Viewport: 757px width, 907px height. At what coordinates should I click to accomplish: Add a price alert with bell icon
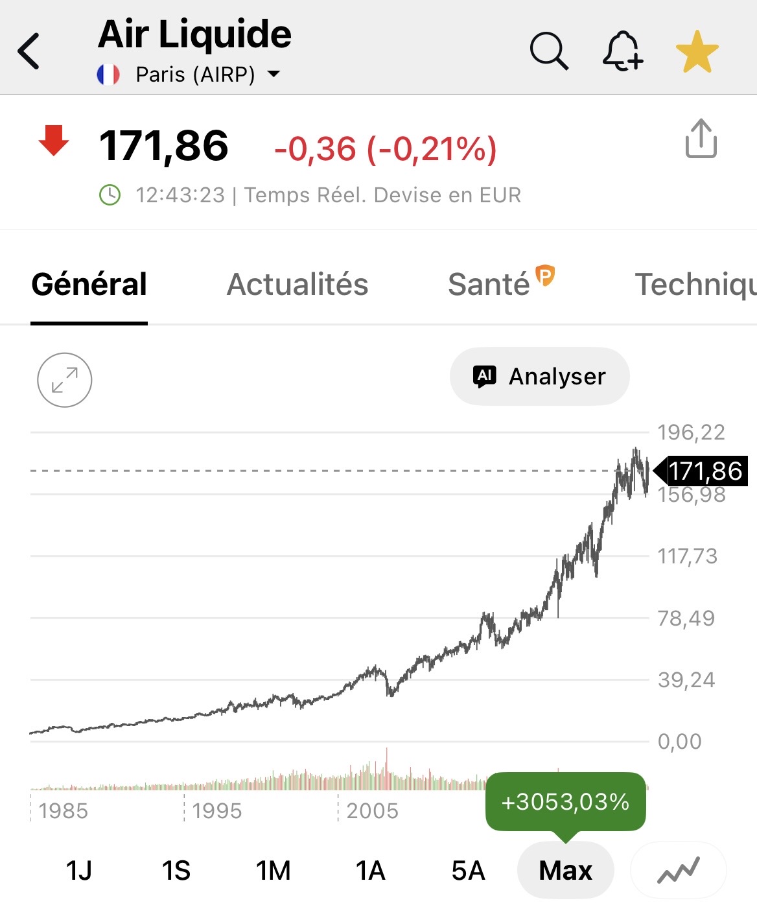pyautogui.click(x=622, y=51)
